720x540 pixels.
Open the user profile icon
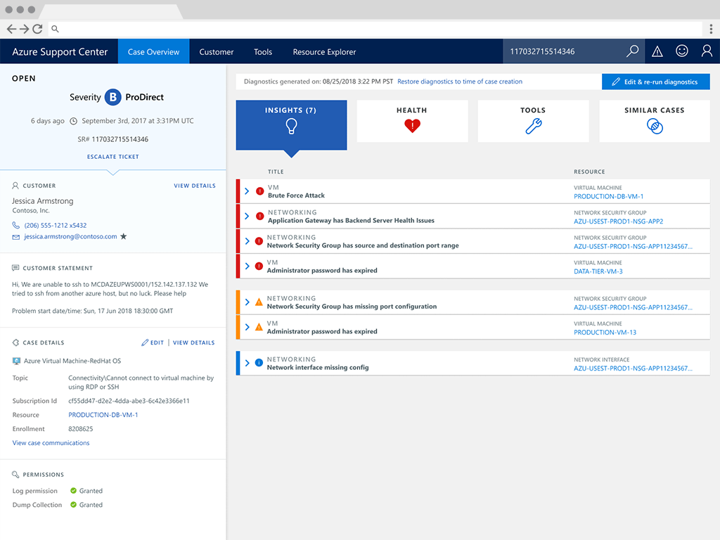tap(707, 51)
